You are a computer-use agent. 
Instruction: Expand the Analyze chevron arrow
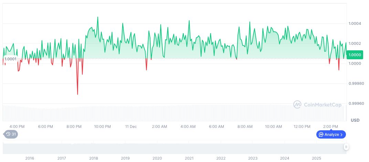tap(341, 134)
